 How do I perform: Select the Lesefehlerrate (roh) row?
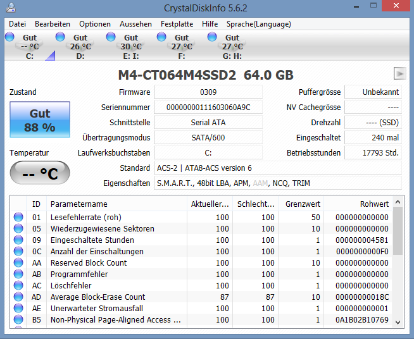click(201, 217)
